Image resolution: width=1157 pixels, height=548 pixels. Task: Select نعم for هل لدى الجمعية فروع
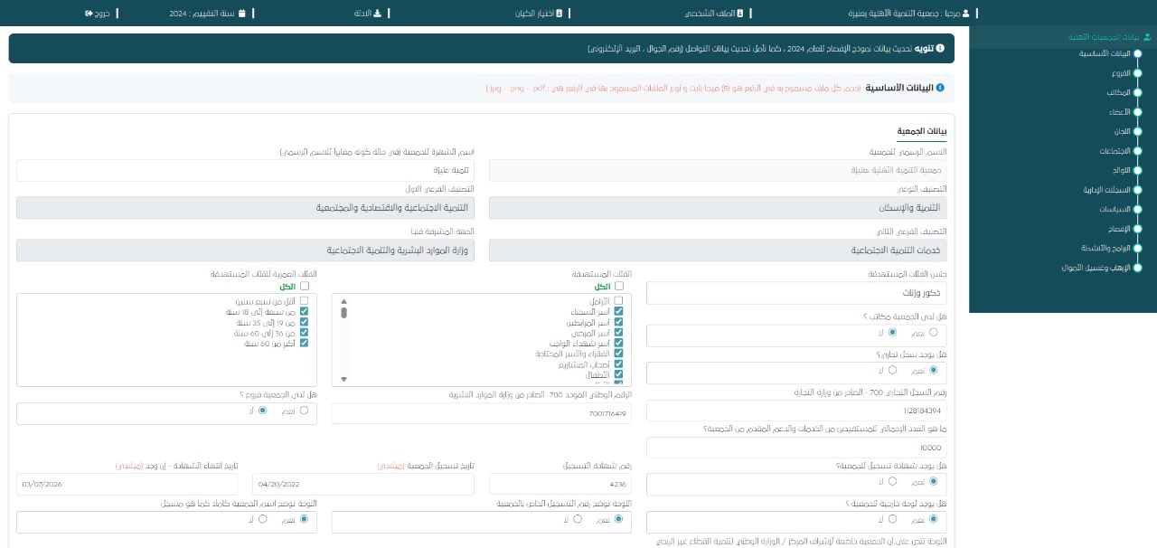[x=304, y=411]
